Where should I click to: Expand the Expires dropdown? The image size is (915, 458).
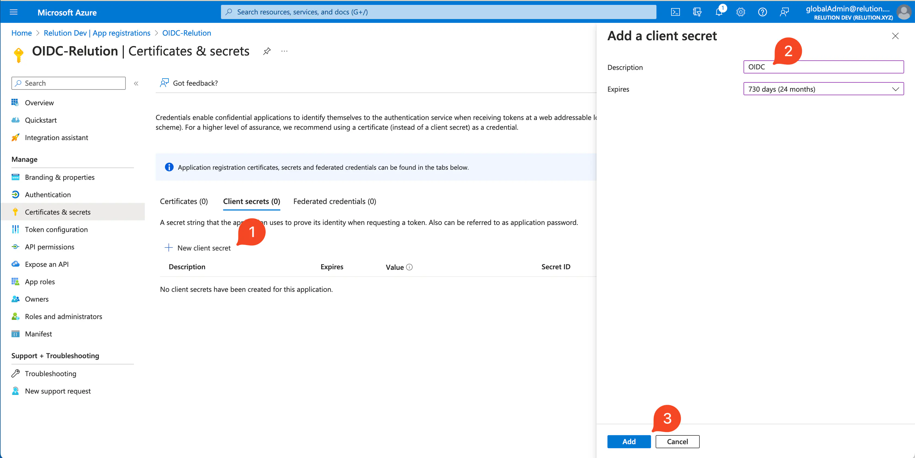tap(823, 89)
